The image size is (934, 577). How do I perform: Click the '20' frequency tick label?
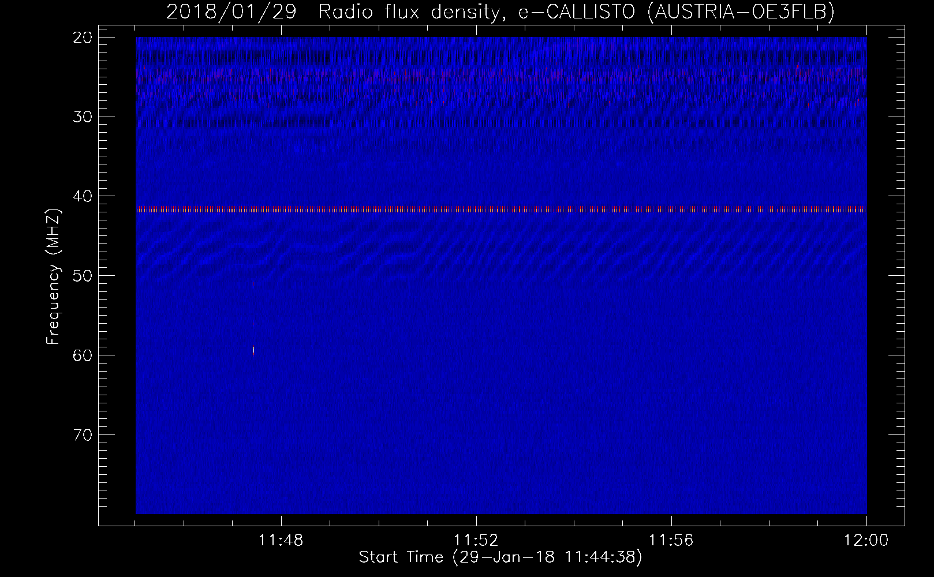coord(83,38)
